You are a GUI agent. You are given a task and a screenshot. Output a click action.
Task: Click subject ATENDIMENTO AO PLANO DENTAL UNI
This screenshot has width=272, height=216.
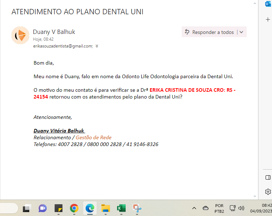(x=77, y=12)
